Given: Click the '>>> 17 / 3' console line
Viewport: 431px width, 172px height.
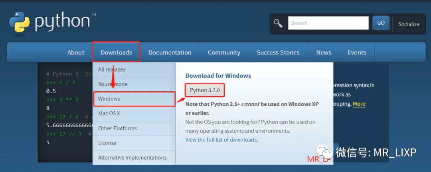Looking at the screenshot, I should (x=62, y=117).
